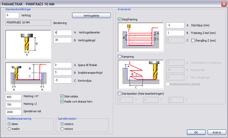
Task: Click the Verktyg number field
Action: [x=12, y=15]
